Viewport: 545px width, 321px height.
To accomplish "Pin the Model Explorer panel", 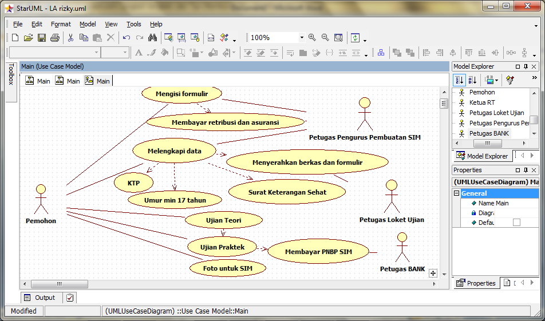I will [526, 66].
